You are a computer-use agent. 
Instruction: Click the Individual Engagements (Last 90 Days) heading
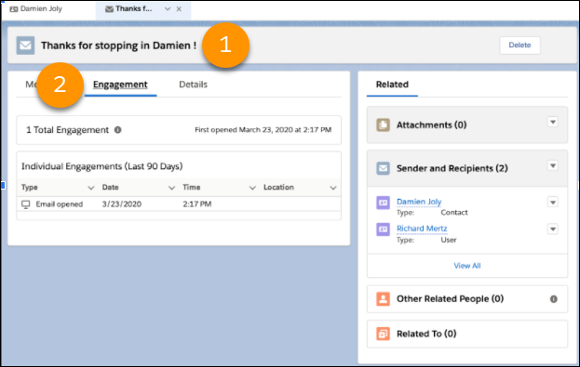pyautogui.click(x=102, y=166)
